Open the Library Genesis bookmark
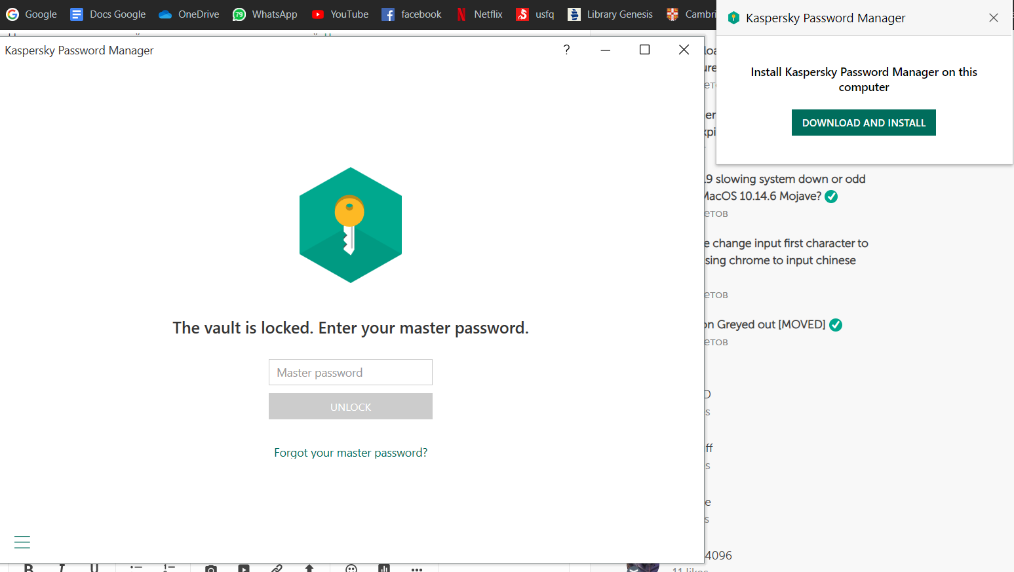 tap(610, 14)
